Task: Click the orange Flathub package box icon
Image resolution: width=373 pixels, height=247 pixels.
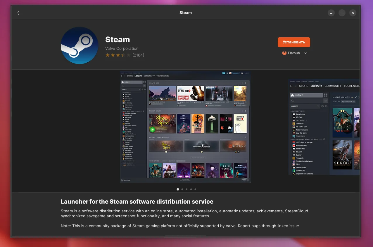Action: coord(284,53)
